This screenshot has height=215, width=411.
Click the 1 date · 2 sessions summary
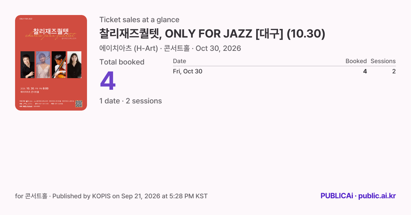pos(130,101)
